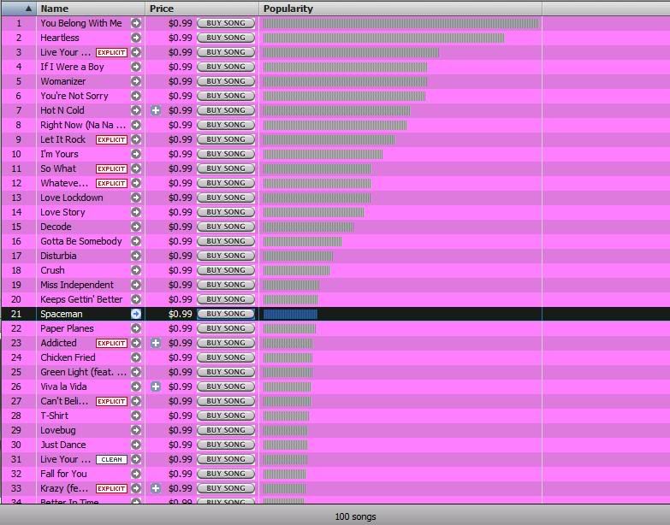
Task: Click the plus icon on Hot N Cold row
Action: 156,110
